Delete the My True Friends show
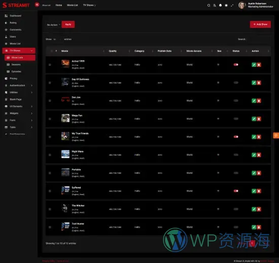 coord(259,137)
